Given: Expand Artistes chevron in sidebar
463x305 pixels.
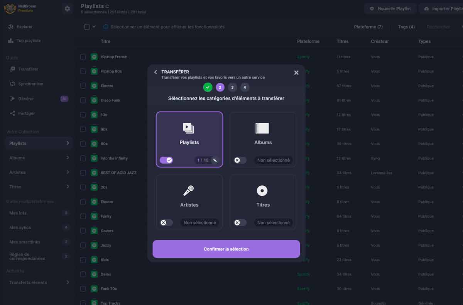Looking at the screenshot, I should [x=68, y=172].
